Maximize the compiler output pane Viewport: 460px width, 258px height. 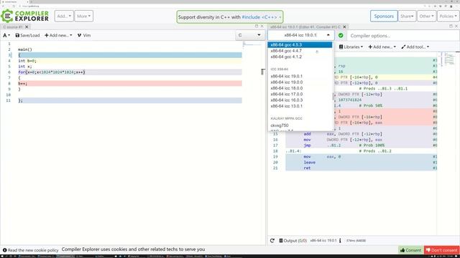point(451,27)
